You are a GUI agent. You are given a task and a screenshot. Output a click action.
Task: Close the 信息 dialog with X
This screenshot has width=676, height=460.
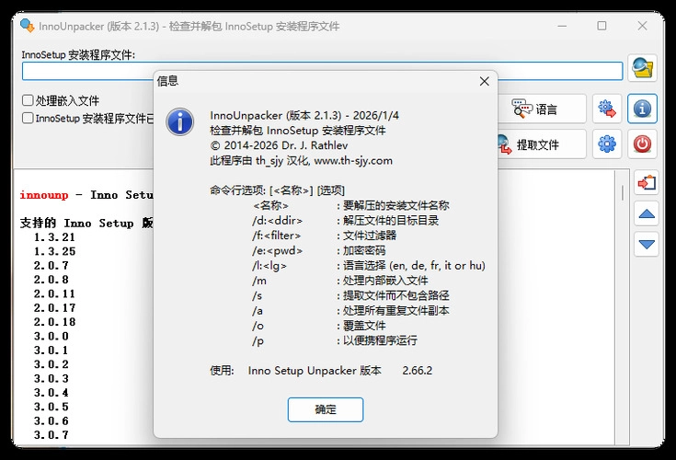tap(484, 81)
